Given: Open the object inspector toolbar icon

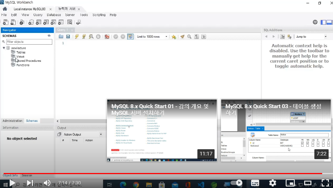Looking at the screenshot, I should click(22, 22).
